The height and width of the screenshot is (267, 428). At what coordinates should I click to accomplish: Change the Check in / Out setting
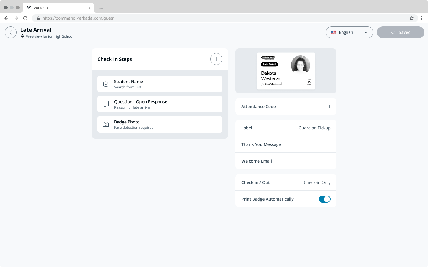[x=286, y=182]
